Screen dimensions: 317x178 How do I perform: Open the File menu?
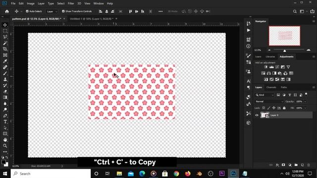13,3
